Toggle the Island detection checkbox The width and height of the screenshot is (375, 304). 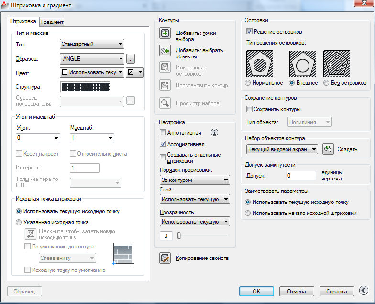249,32
